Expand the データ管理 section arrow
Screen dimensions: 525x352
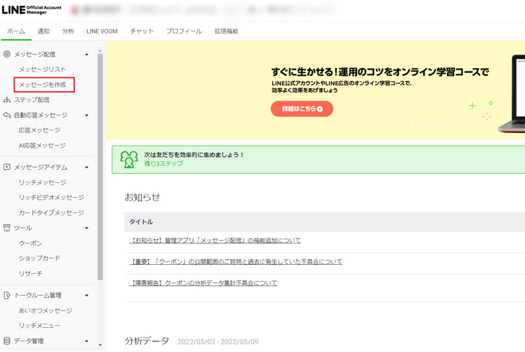(87, 341)
